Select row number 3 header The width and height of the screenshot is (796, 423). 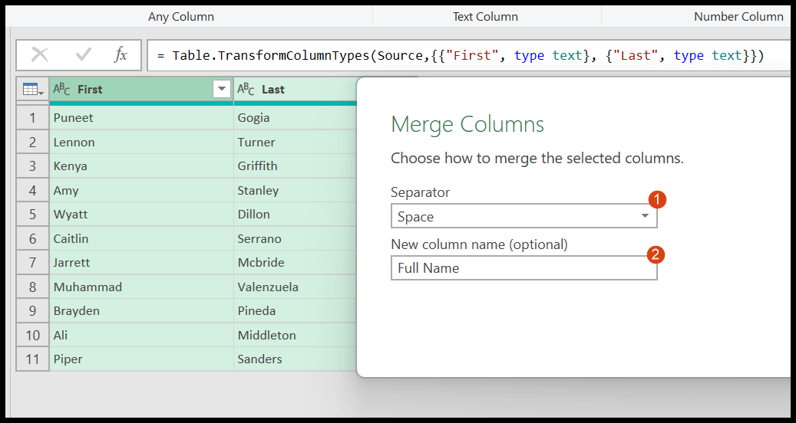[32, 166]
